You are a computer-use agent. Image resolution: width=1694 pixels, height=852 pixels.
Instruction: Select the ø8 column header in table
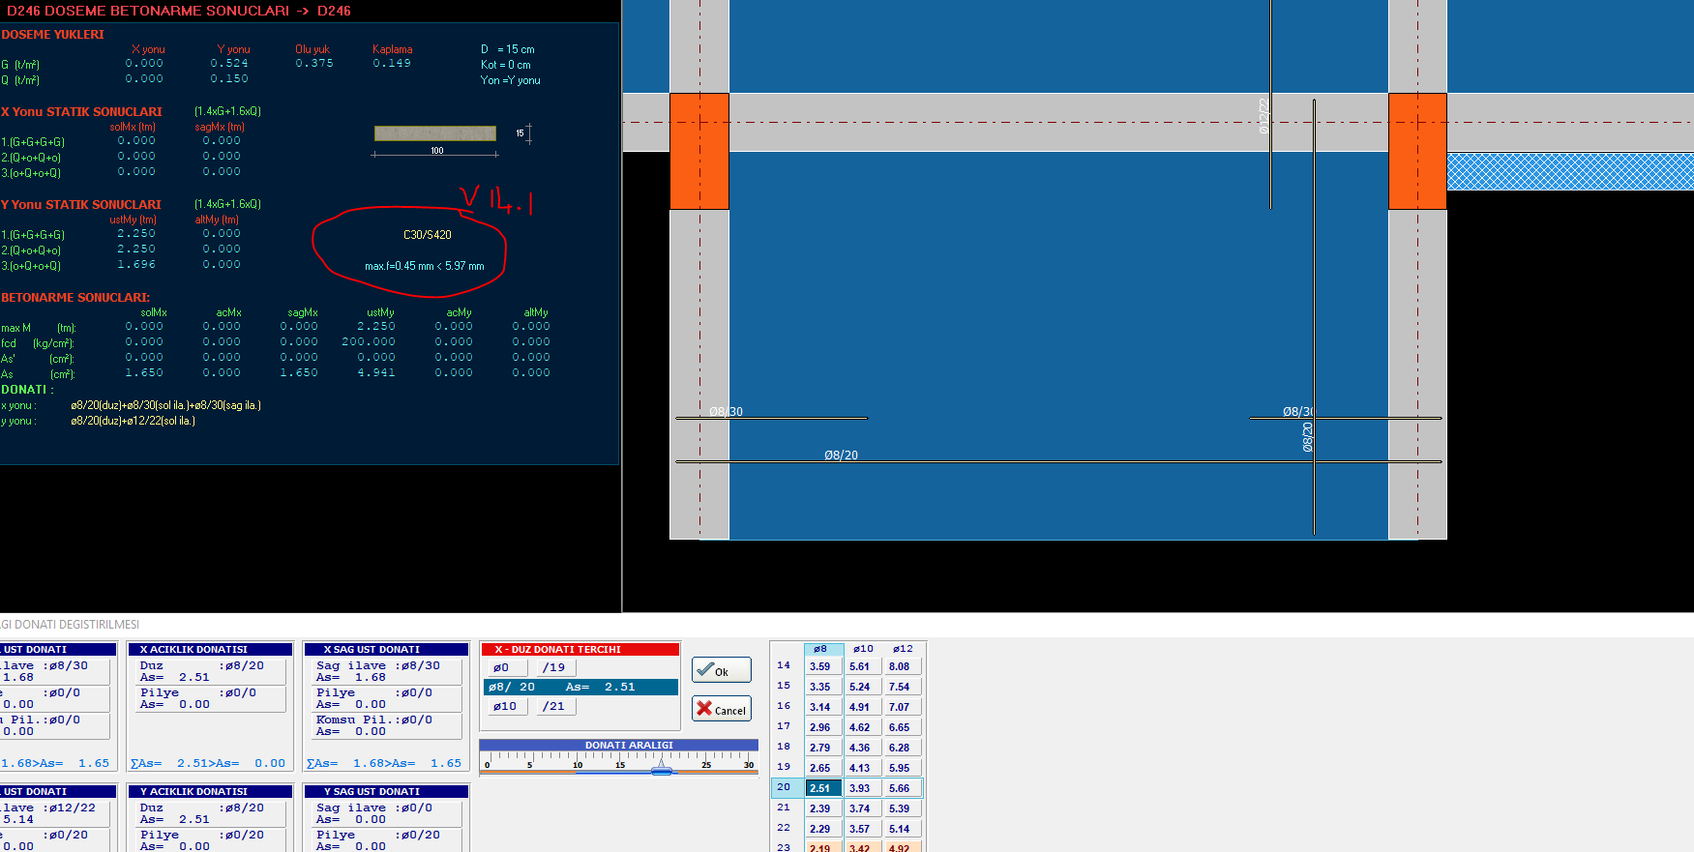tap(820, 649)
